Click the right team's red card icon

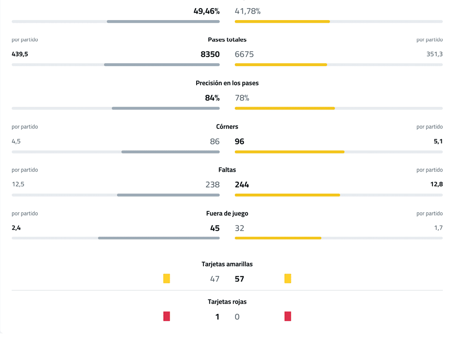pos(288,316)
